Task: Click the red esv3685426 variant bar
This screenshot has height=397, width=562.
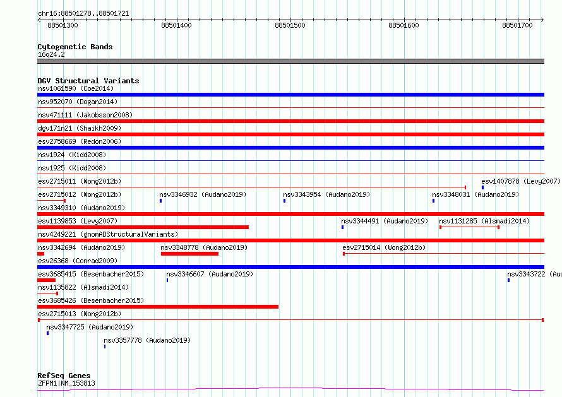Action: point(158,307)
